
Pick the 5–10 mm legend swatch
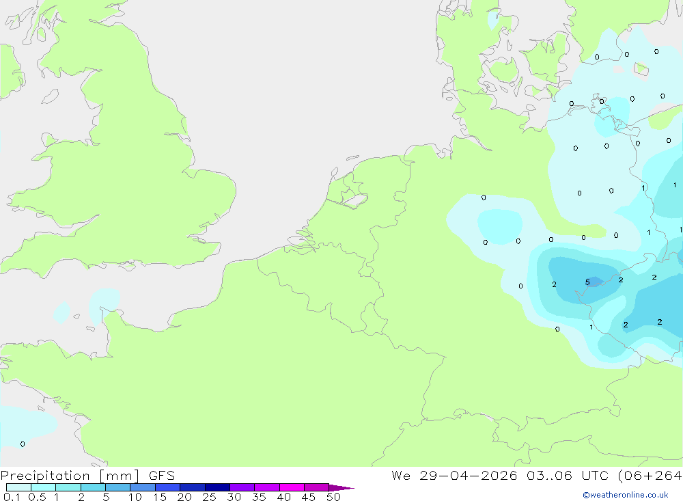coord(118,487)
